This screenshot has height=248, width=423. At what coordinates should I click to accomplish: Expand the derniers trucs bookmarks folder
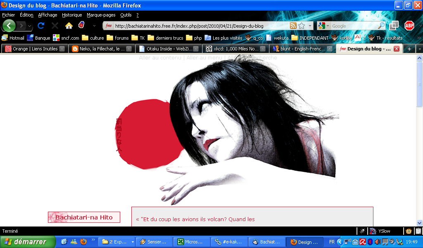coord(165,38)
